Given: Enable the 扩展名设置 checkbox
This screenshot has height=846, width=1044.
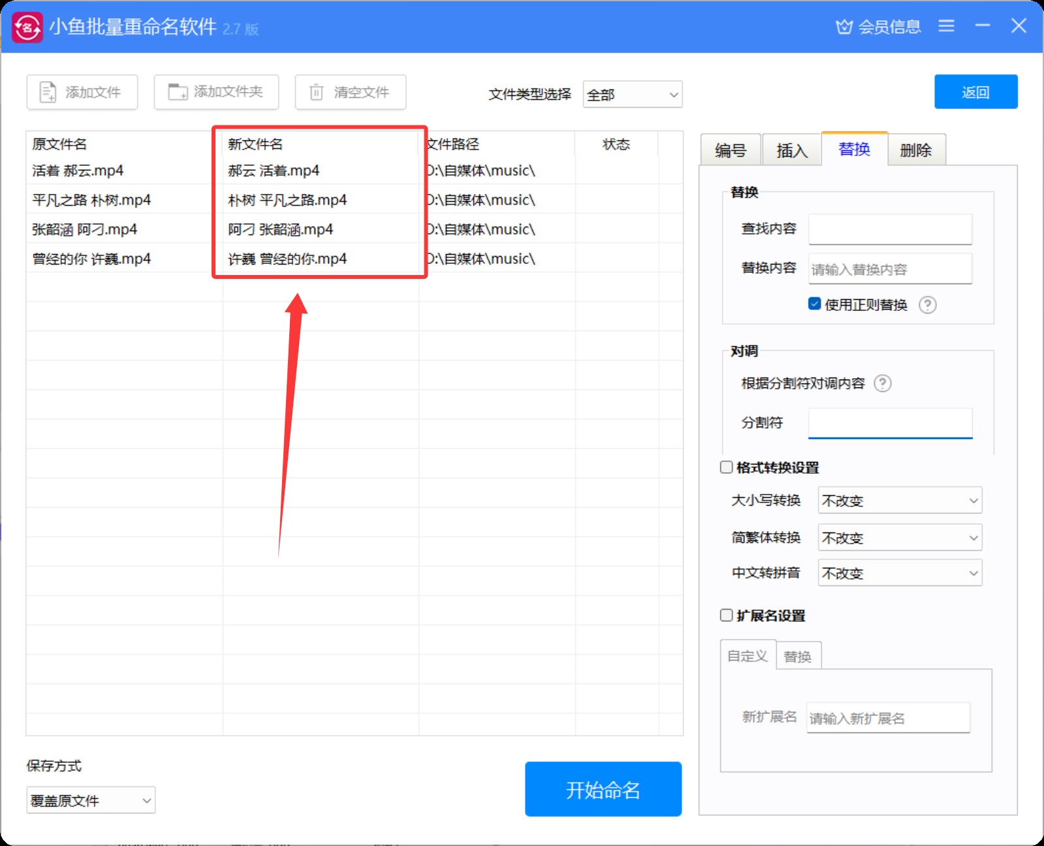Looking at the screenshot, I should [726, 615].
